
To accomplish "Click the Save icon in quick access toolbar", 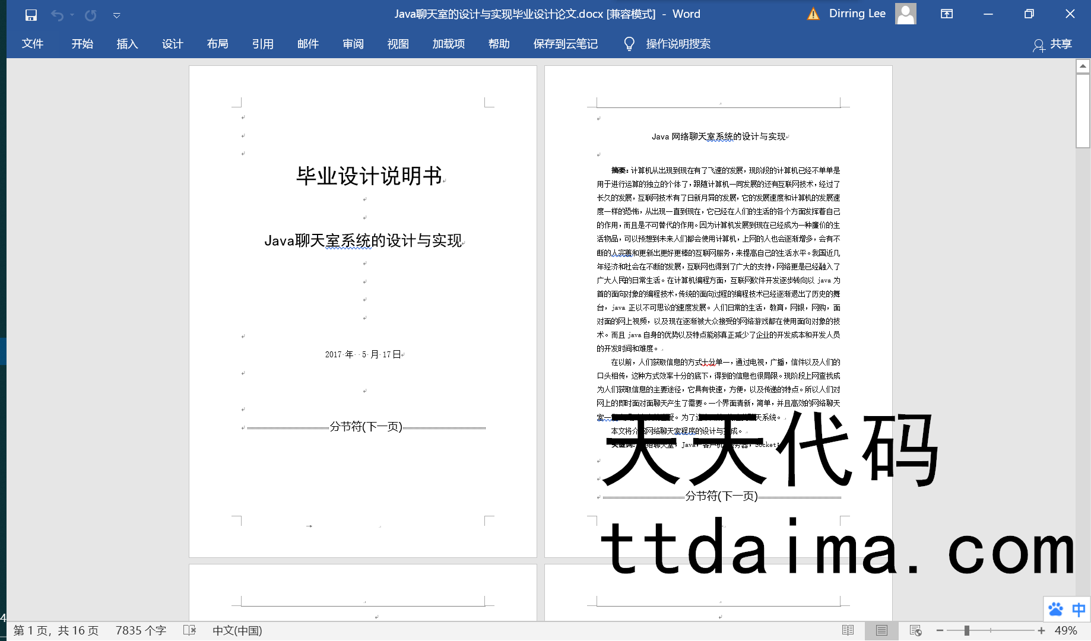I will [31, 15].
